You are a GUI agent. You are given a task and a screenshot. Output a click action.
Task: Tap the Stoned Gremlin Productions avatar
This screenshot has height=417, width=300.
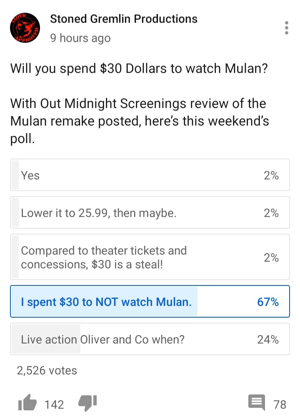pos(25,28)
